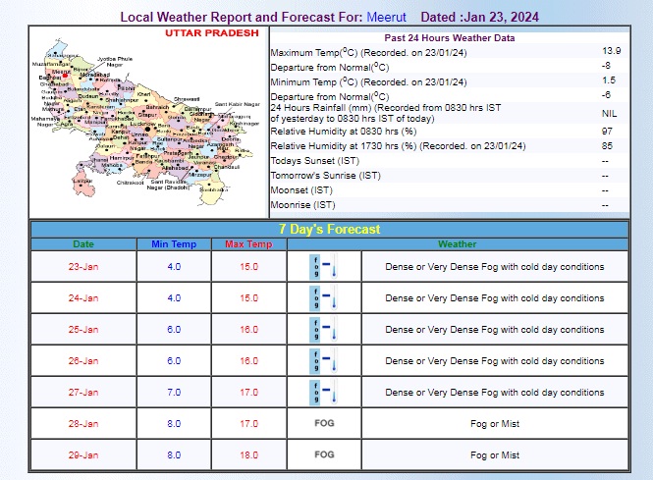Click the 23-Jan min temp 4.0
Screen dimensions: 653x480
click(x=174, y=266)
